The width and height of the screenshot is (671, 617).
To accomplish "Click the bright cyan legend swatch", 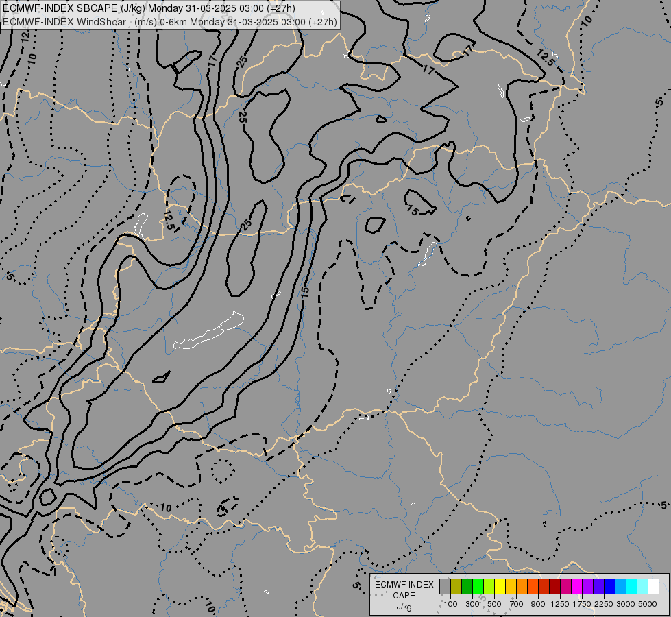I will click(632, 586).
